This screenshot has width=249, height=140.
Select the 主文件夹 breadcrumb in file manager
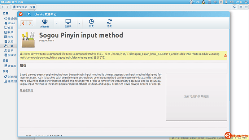click(x=20, y=7)
